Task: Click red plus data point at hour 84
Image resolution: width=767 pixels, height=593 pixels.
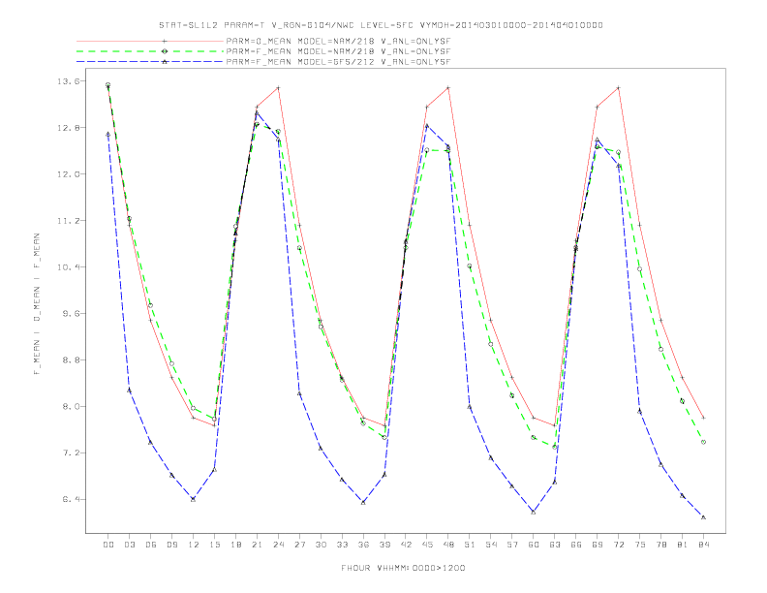Action: coord(703,418)
